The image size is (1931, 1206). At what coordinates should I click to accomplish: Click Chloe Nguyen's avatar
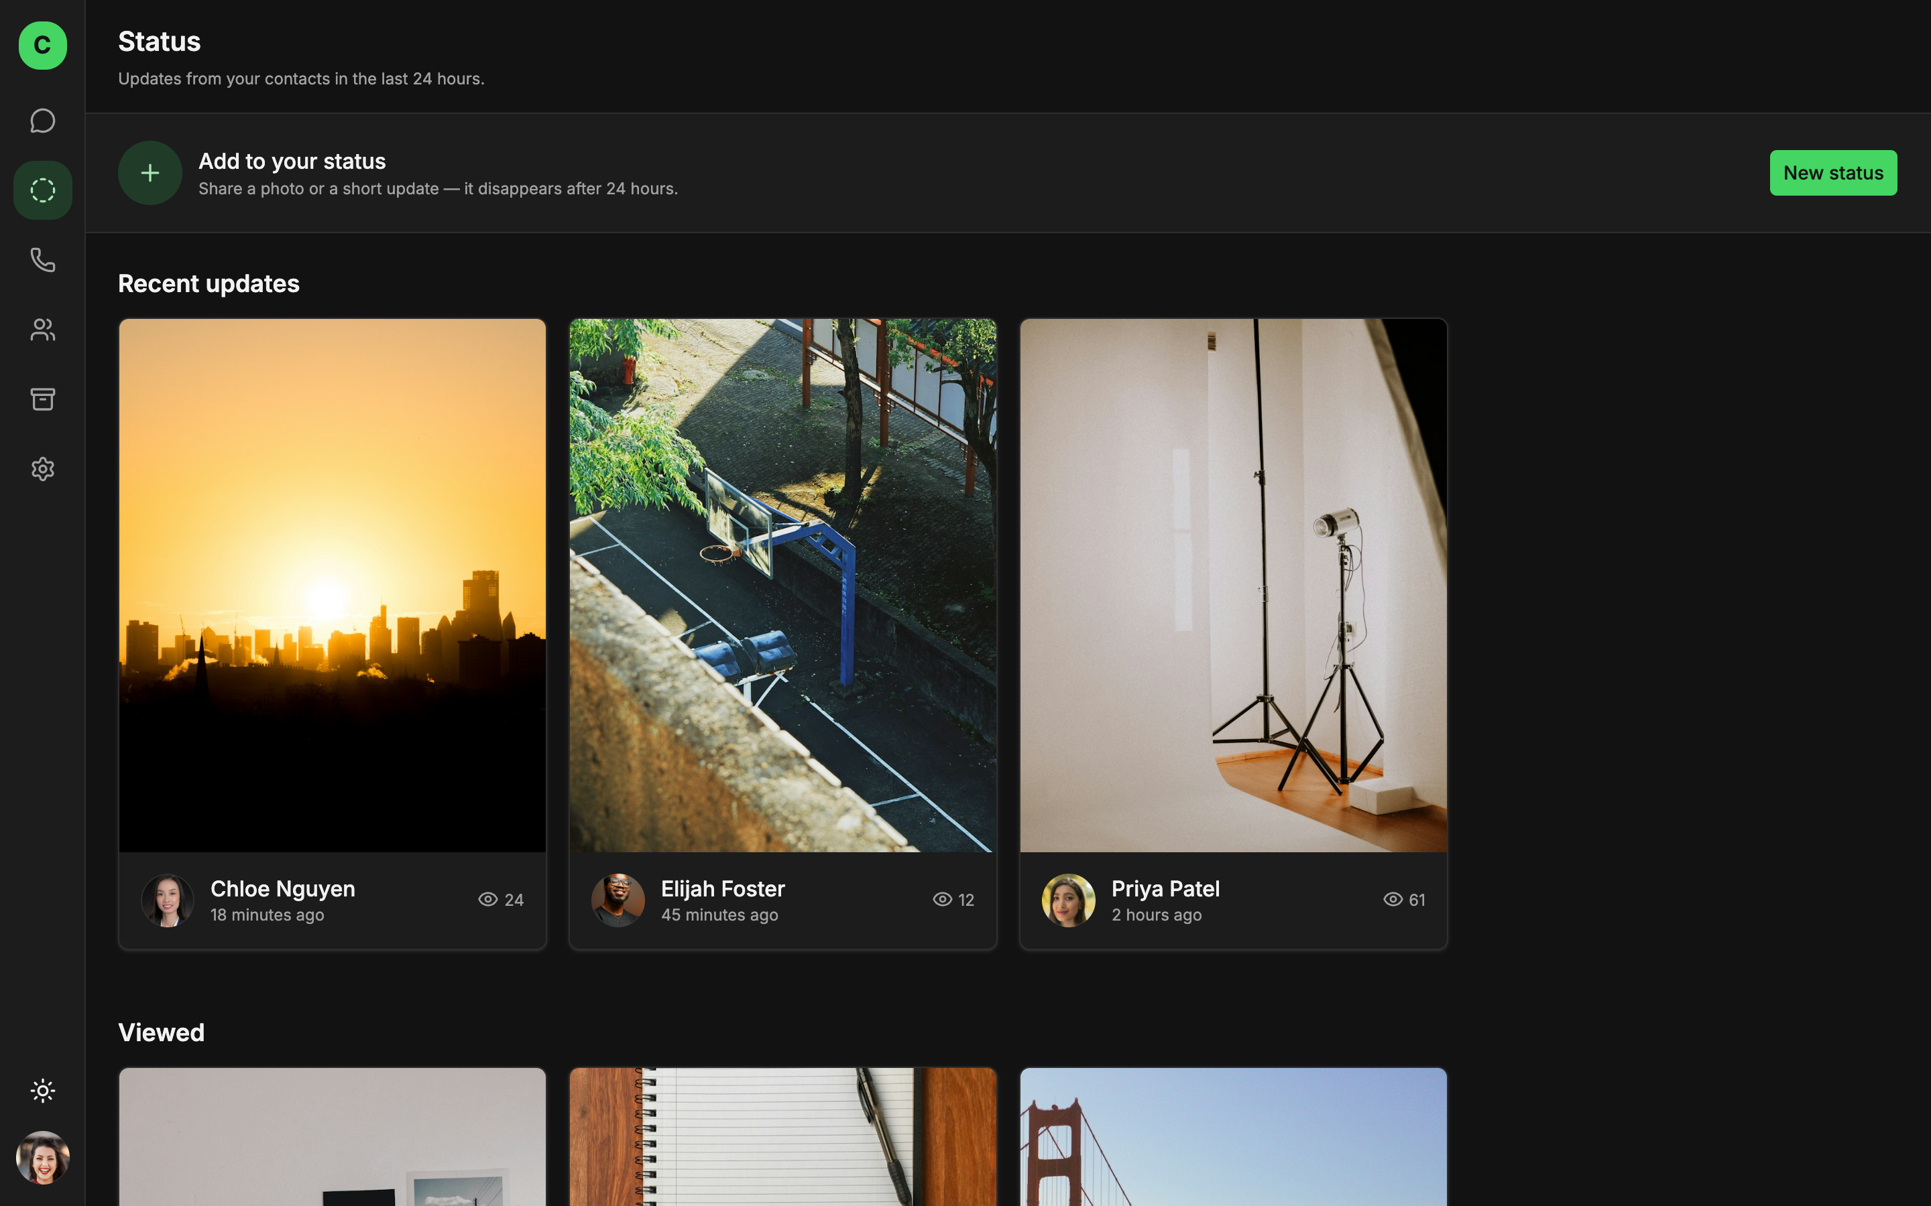point(168,900)
